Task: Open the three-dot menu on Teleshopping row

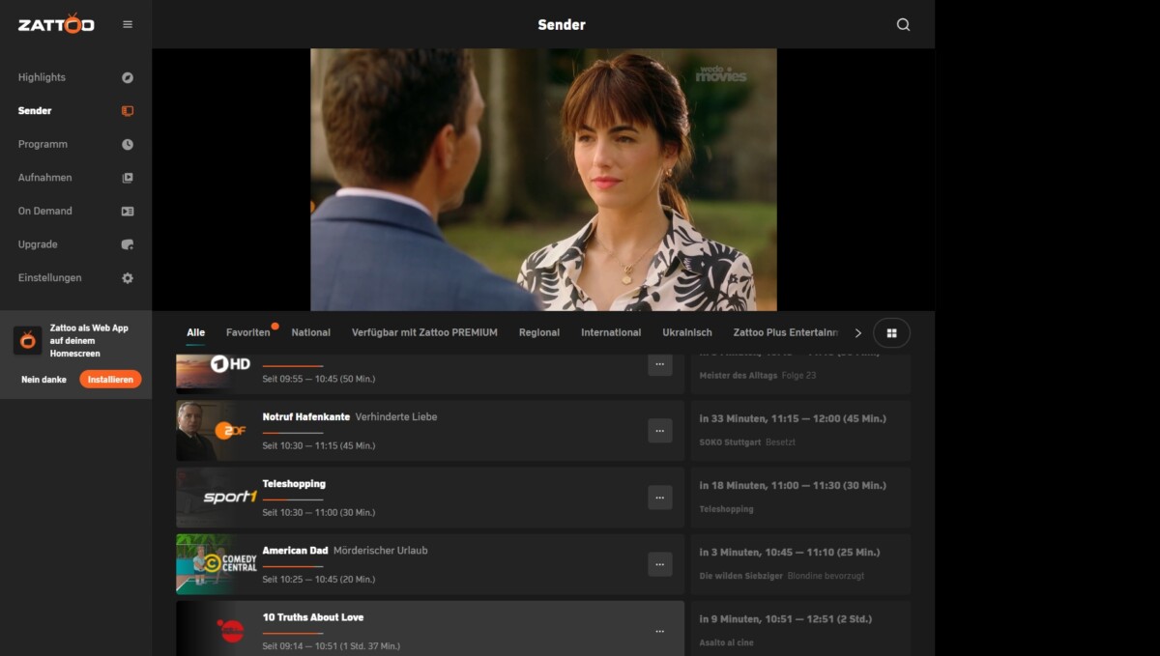Action: [x=660, y=497]
